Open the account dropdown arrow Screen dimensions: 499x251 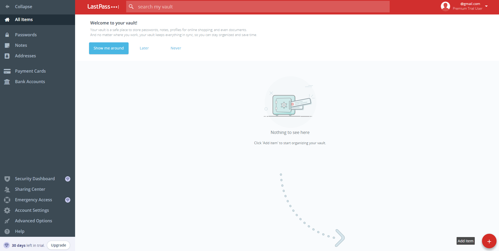[486, 6]
